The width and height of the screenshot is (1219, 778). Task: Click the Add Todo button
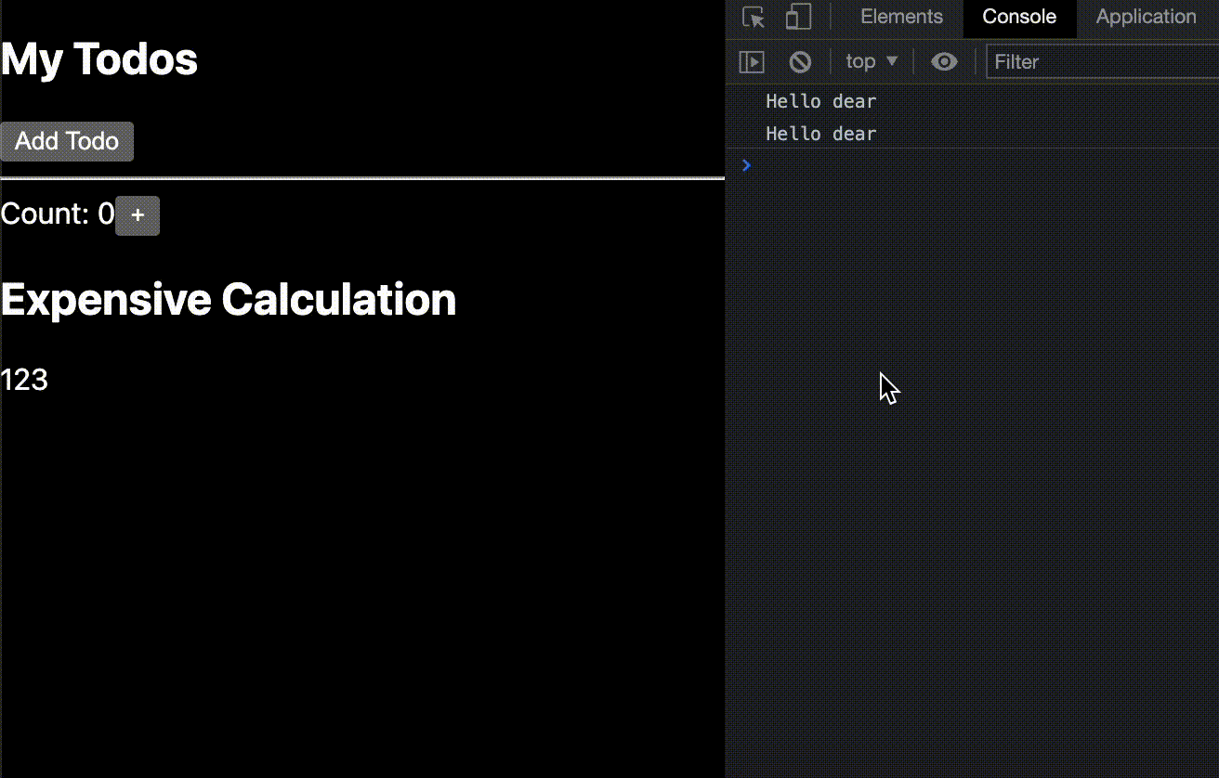(67, 141)
